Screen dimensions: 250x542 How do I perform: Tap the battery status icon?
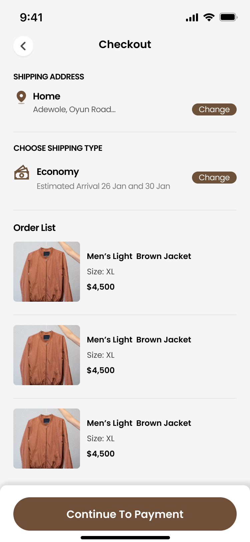point(228,17)
